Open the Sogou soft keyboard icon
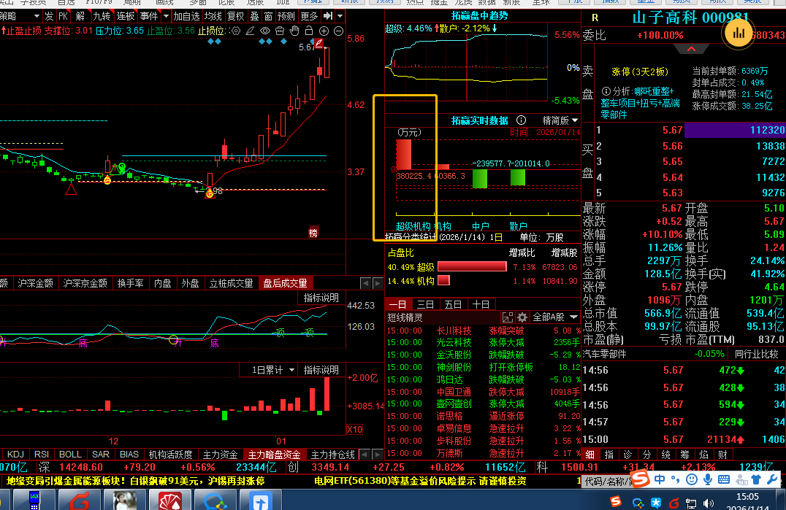The image size is (786, 510). click(x=724, y=480)
